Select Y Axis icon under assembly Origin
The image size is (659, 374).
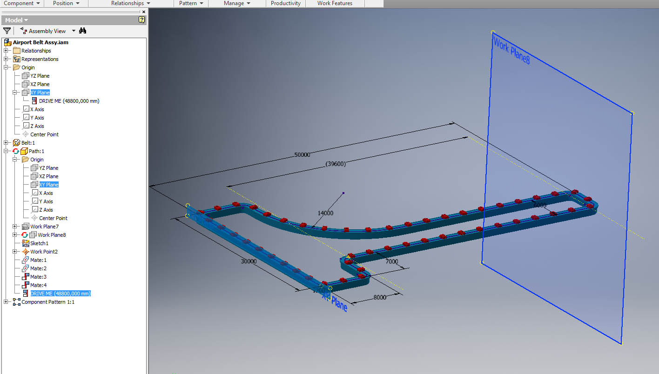pyautogui.click(x=26, y=118)
